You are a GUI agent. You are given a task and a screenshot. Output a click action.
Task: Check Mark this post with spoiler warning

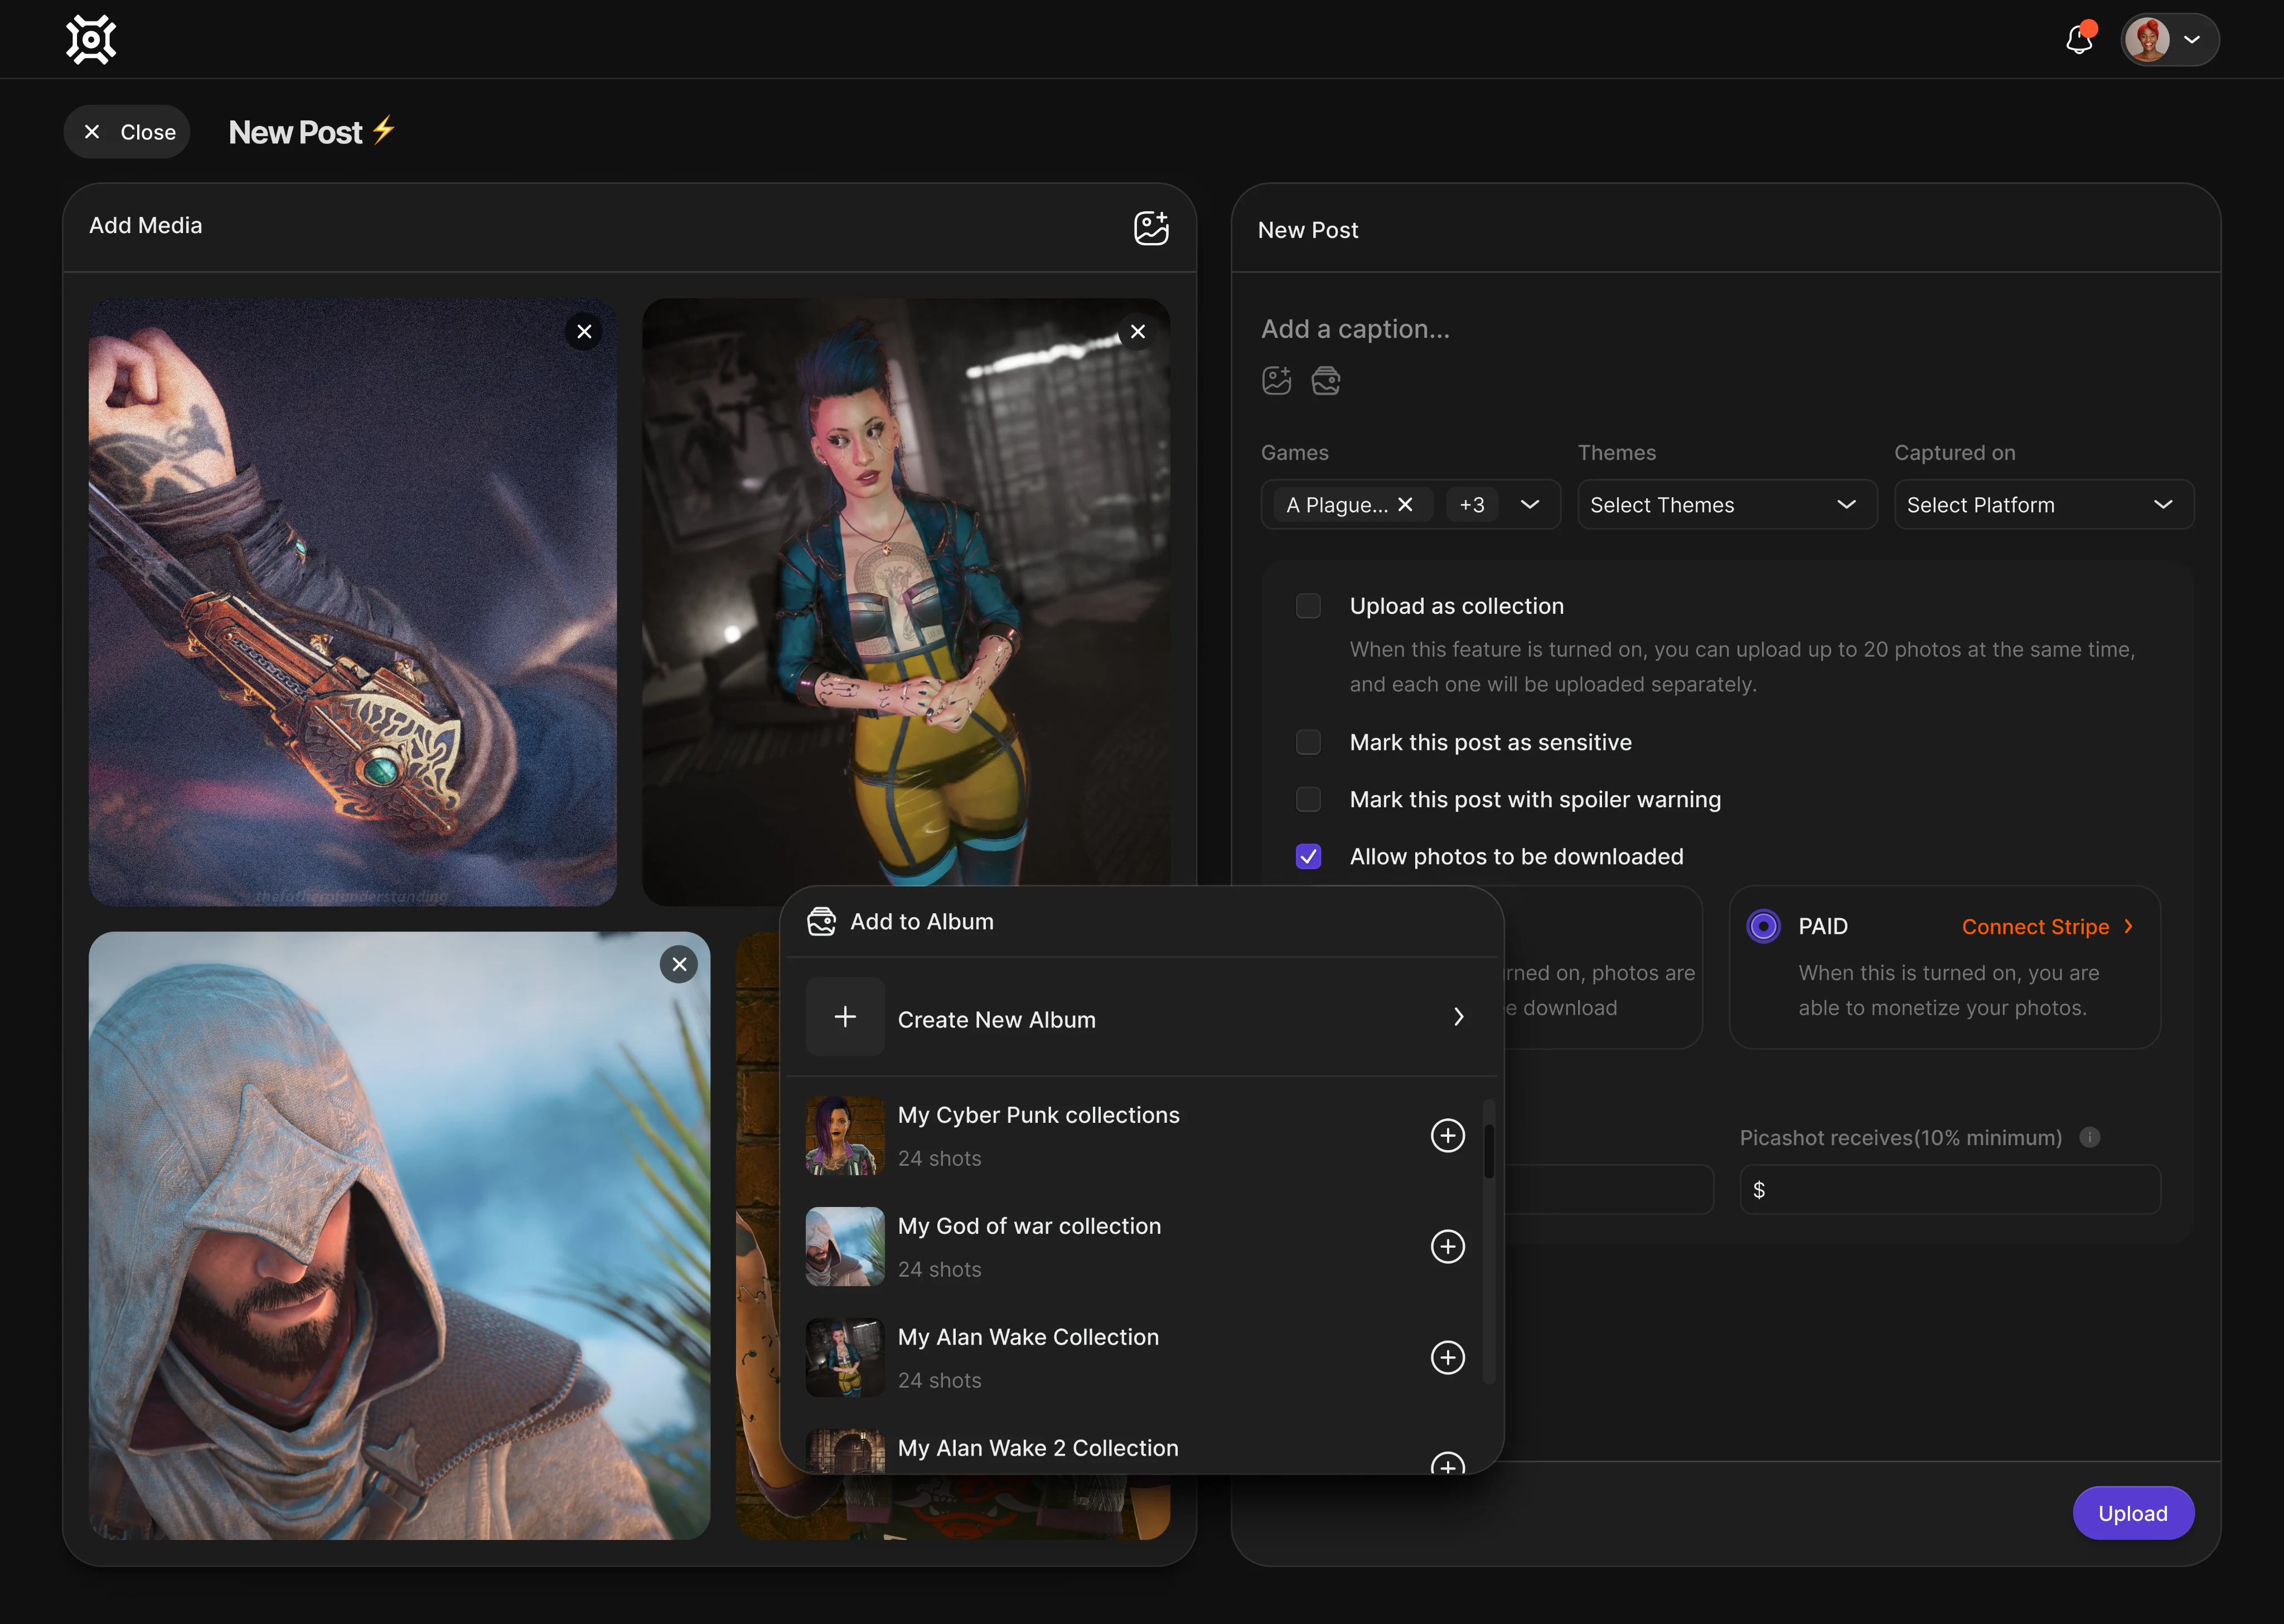tap(1308, 799)
